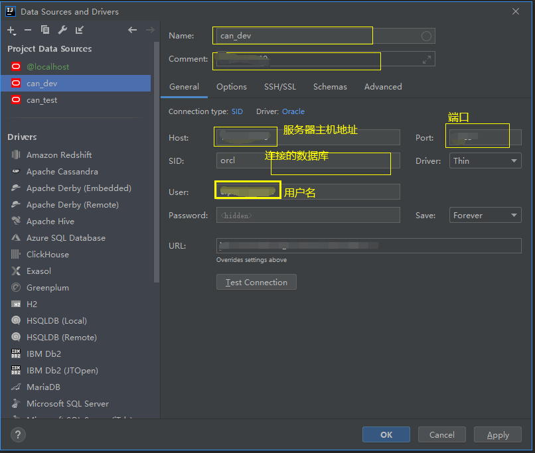The image size is (535, 453).
Task: Open driver settings wrench icon
Action: 62,30
